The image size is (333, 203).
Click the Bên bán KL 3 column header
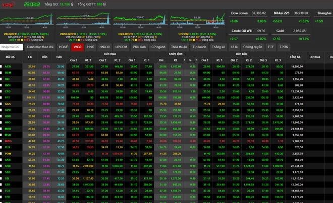click(278, 60)
